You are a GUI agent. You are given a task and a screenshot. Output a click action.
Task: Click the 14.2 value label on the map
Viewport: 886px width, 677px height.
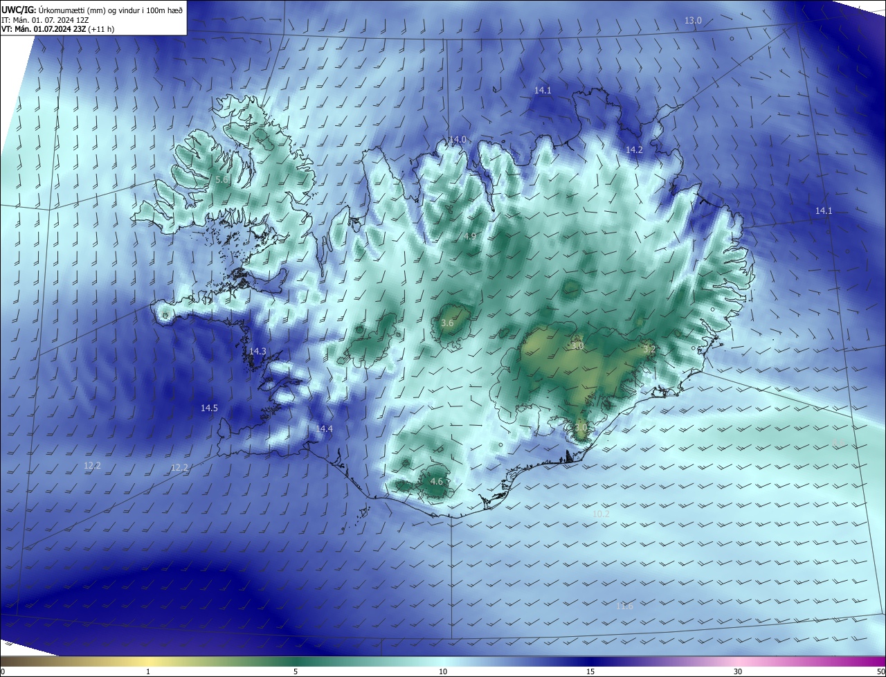(x=634, y=150)
